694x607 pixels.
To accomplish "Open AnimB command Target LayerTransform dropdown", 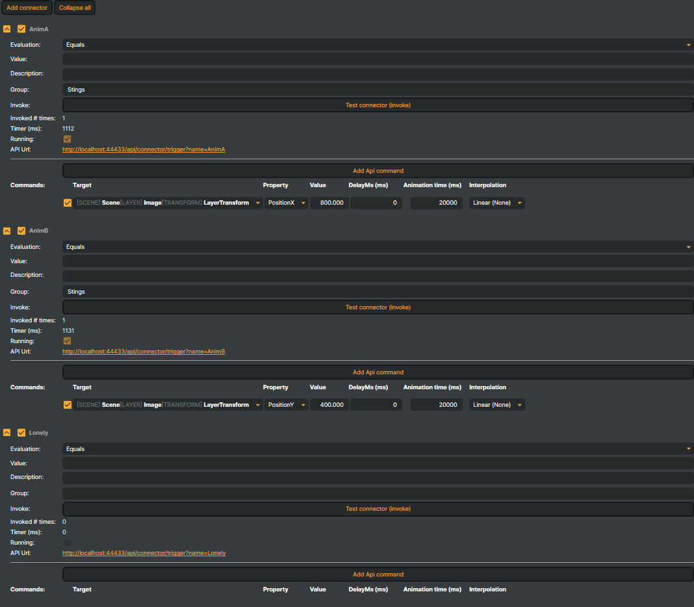I will tap(168, 405).
